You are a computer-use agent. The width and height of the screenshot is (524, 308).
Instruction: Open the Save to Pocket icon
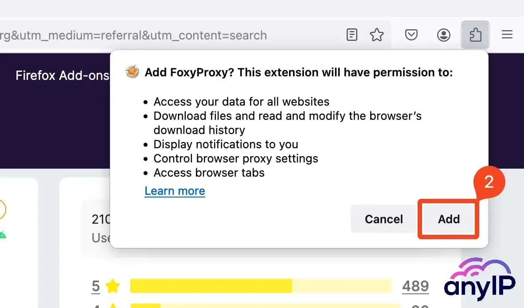[x=411, y=35]
